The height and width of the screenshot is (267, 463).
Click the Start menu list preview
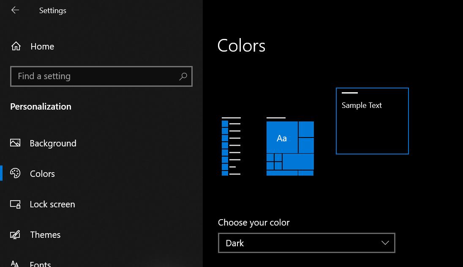231,146
